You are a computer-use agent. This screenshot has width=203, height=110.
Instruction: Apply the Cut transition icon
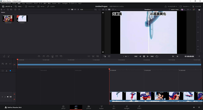click(89, 56)
